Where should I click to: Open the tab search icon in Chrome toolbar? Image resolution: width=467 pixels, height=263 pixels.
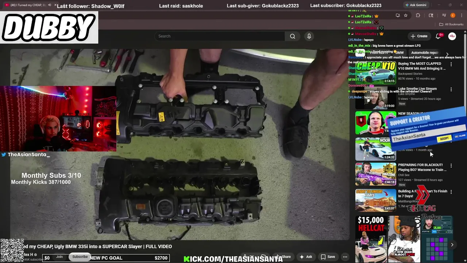pyautogui.click(x=431, y=15)
